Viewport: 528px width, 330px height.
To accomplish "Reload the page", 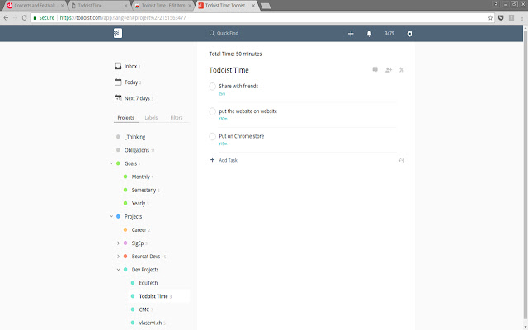I will click(x=24, y=18).
